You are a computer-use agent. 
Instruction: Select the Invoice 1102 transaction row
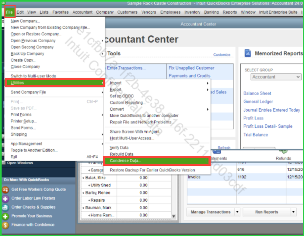[x=245, y=177]
